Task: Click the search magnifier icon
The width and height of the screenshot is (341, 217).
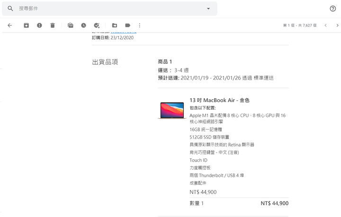Action: pyautogui.click(x=10, y=9)
